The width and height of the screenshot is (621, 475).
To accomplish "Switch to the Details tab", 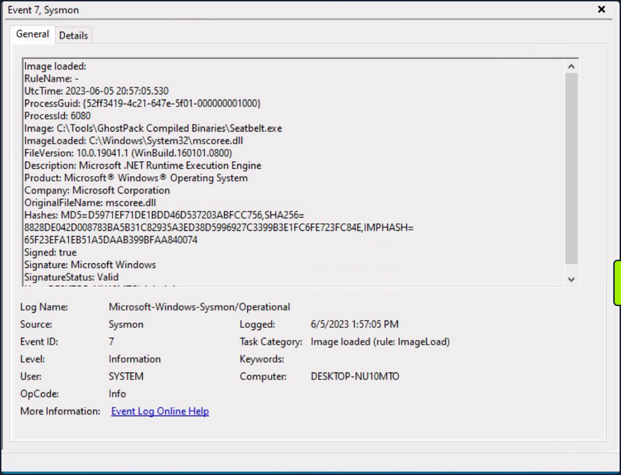I will (x=73, y=35).
